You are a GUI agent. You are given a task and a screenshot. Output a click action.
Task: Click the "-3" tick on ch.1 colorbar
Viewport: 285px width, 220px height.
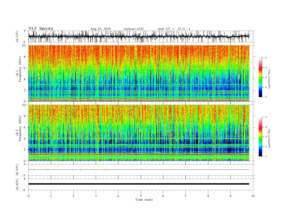point(265,58)
